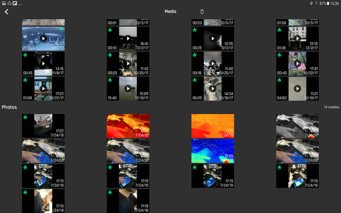Click green flame icon on 15:40 video
The image size is (341, 213).
click(x=110, y=80)
